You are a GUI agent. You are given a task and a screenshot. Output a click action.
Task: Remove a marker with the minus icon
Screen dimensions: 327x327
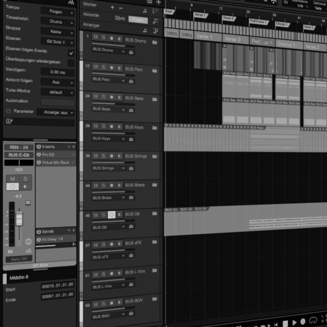click(121, 8)
